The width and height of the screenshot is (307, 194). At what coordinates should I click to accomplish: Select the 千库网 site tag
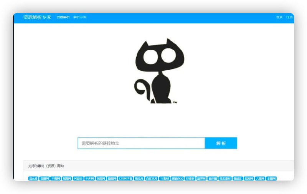click(89, 179)
